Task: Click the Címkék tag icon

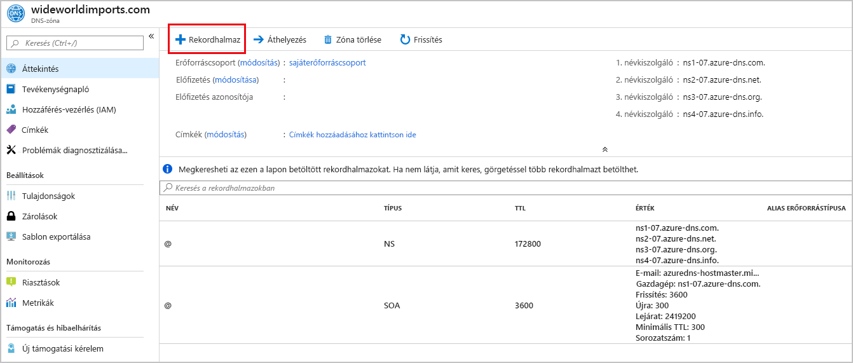Action: tap(11, 130)
